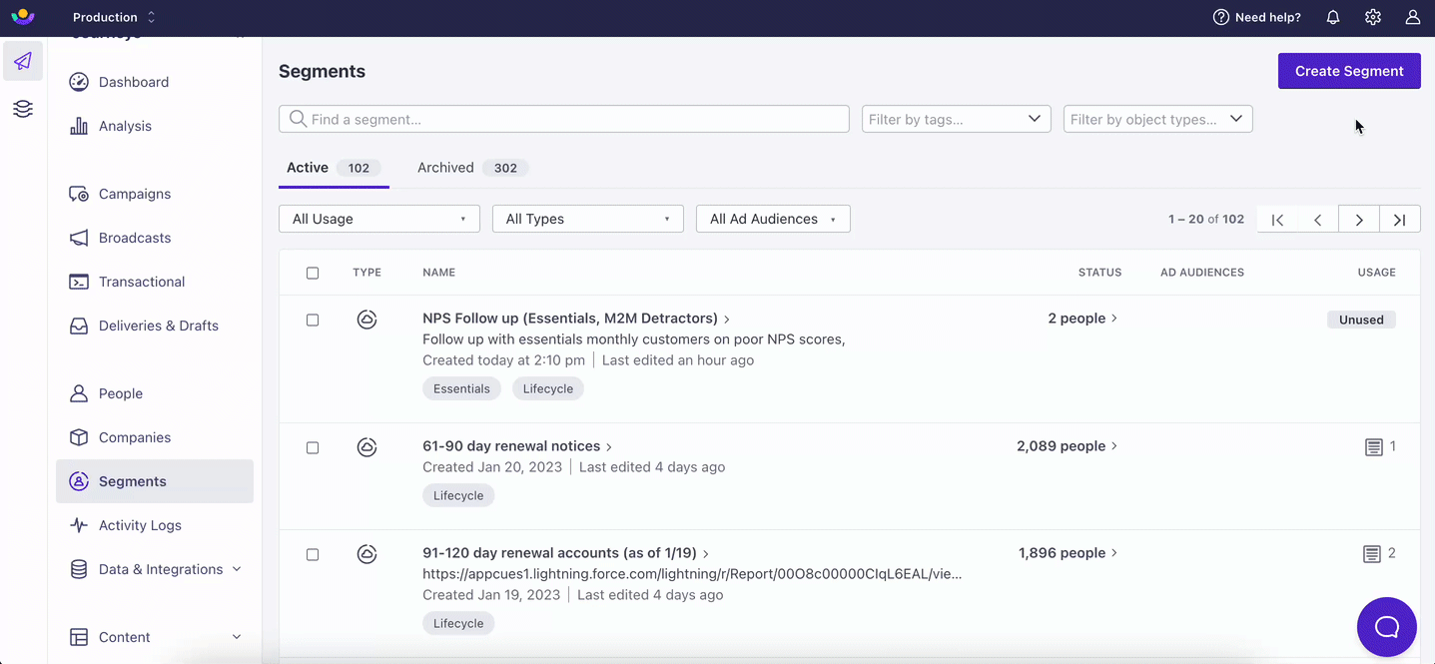
Task: Click the People person icon
Action: pyautogui.click(x=79, y=393)
